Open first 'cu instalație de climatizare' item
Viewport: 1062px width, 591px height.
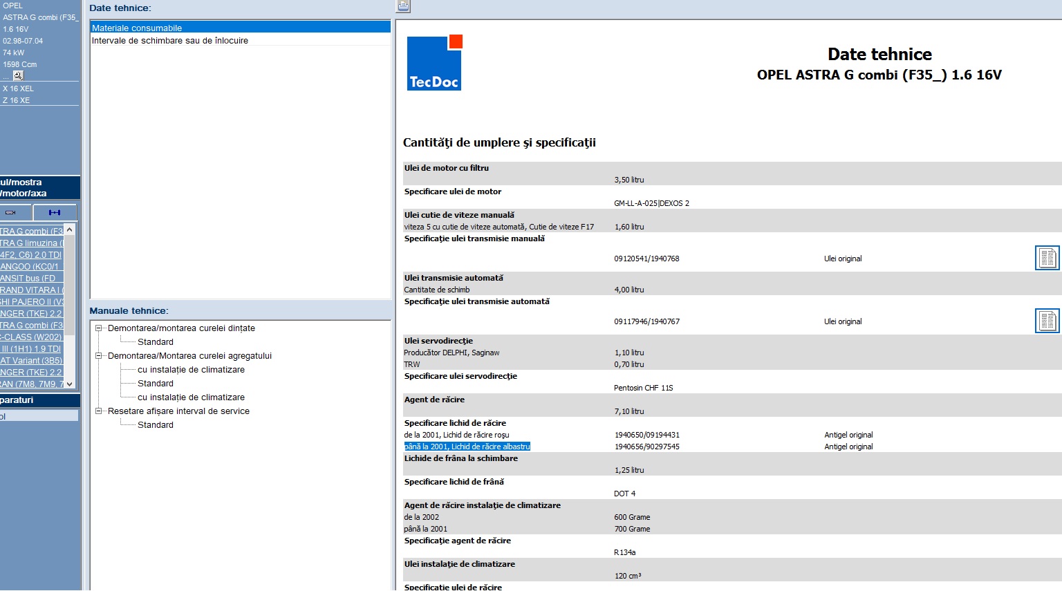pyautogui.click(x=191, y=370)
